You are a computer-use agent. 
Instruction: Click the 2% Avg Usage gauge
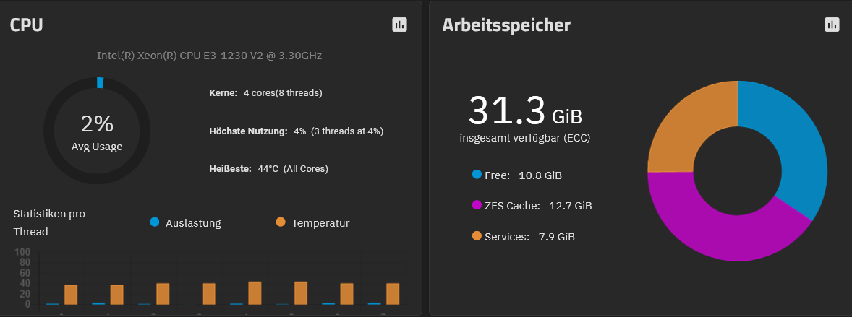pyautogui.click(x=97, y=131)
